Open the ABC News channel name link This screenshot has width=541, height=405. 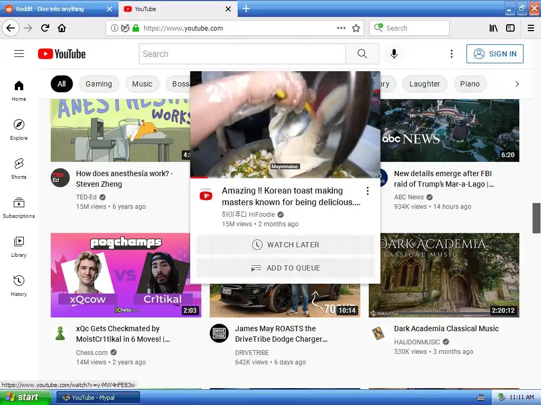(x=409, y=197)
